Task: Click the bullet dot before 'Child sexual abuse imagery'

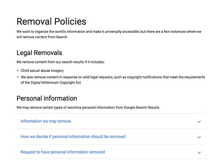Action: [x=18, y=71]
